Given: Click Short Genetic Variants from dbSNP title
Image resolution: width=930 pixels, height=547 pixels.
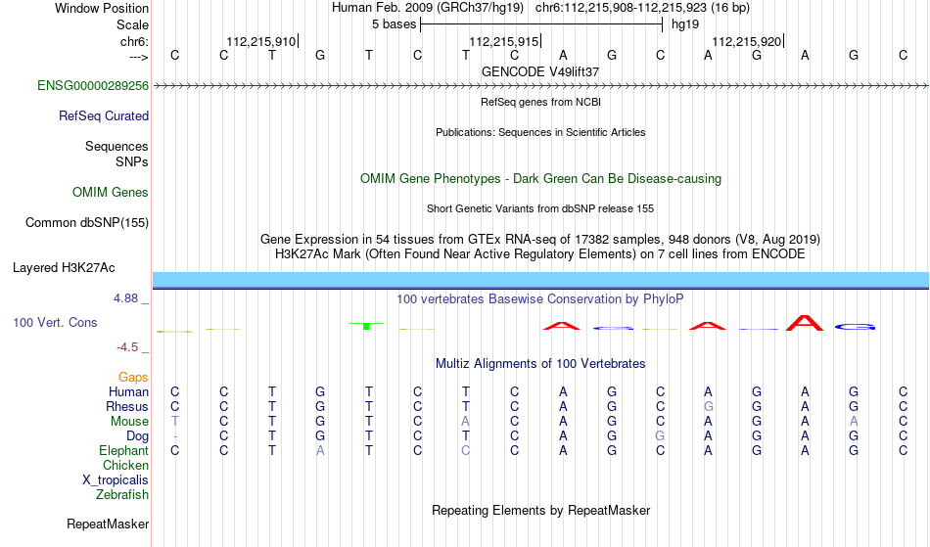Looking at the screenshot, I should click(540, 208).
